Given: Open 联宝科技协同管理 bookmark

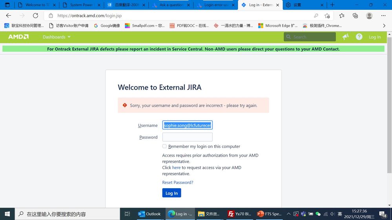Looking at the screenshot, I should (24, 25).
